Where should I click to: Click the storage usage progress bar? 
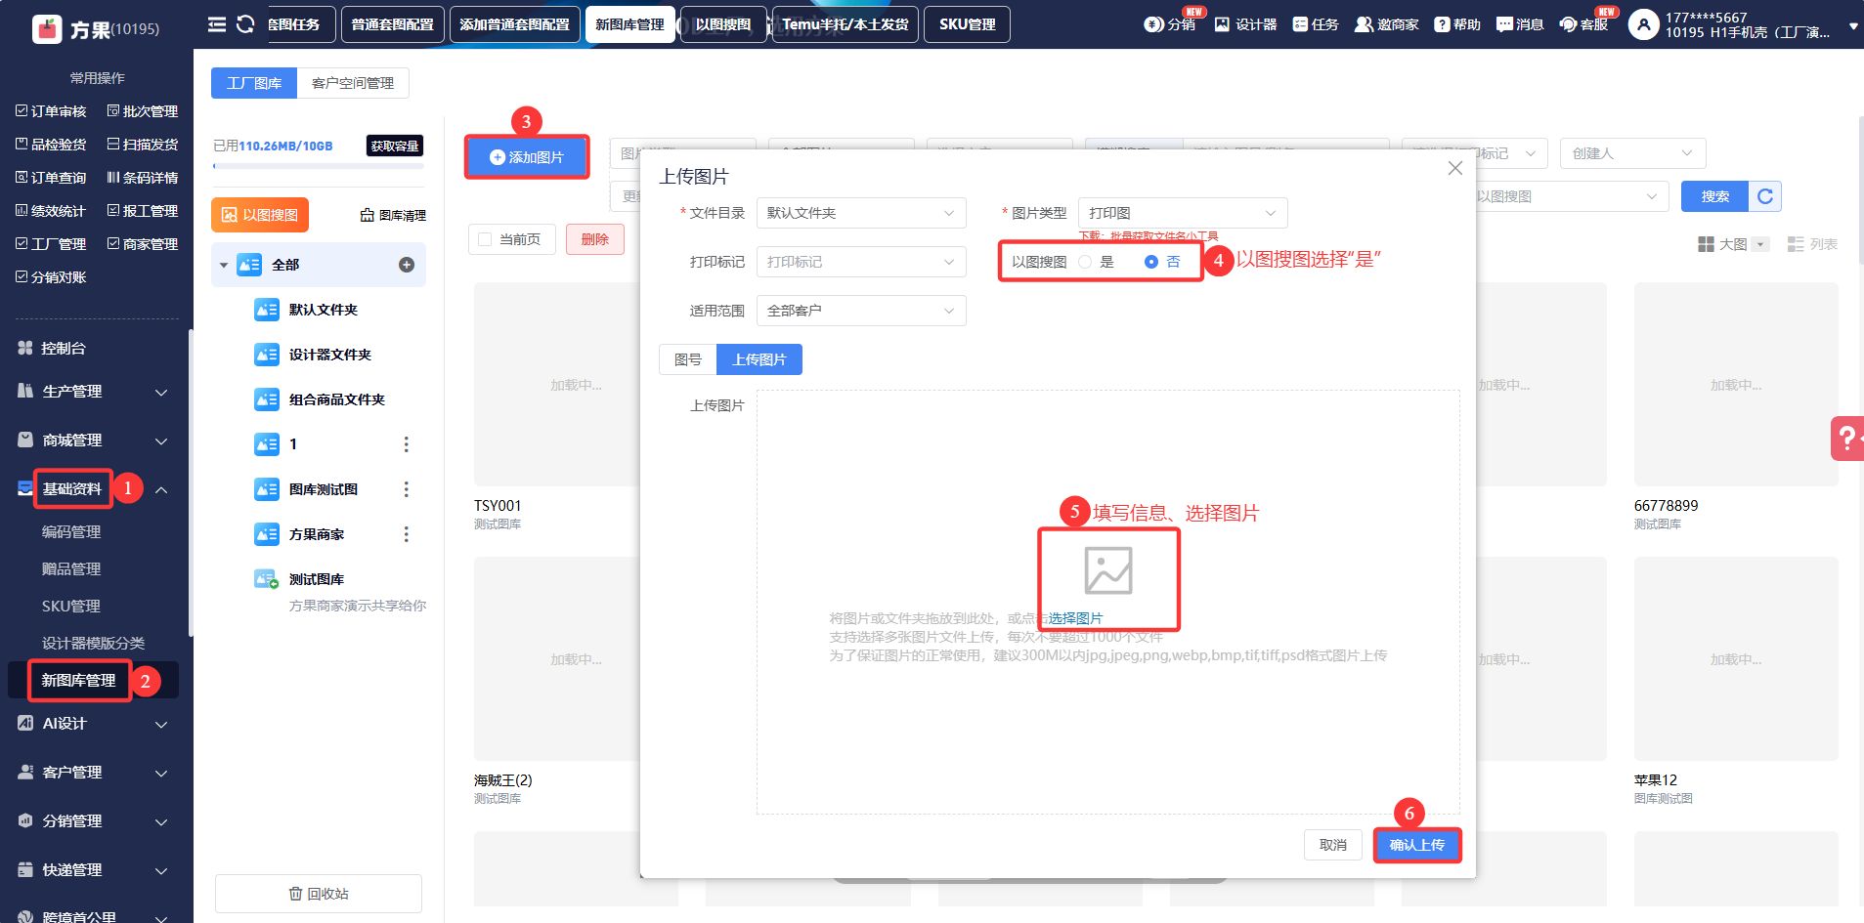pyautogui.click(x=319, y=166)
